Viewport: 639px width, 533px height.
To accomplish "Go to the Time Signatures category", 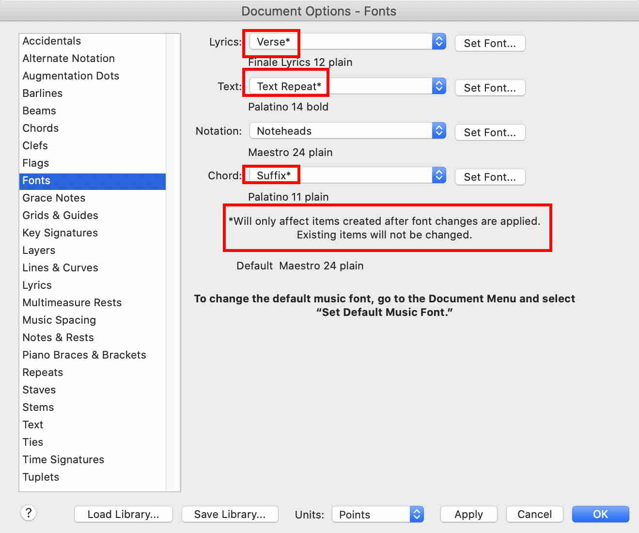I will click(63, 459).
